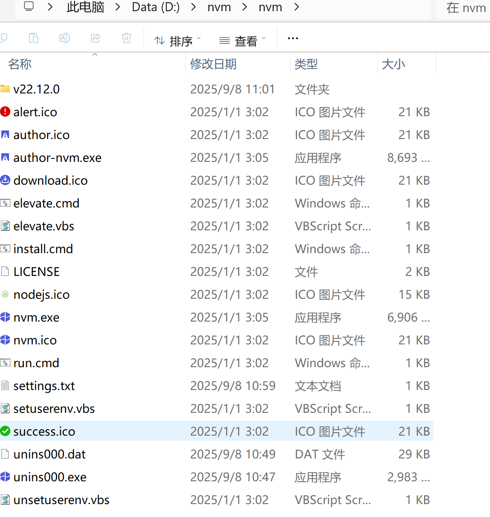This screenshot has width=490, height=517.
Task: Select file name install.cmd
Action: coord(43,249)
